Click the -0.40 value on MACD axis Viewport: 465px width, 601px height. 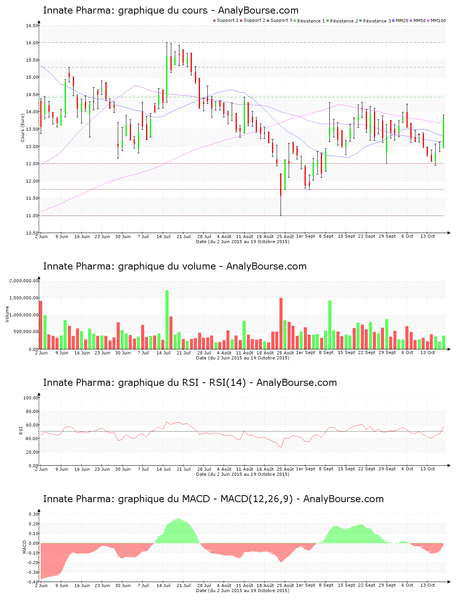pyautogui.click(x=33, y=582)
